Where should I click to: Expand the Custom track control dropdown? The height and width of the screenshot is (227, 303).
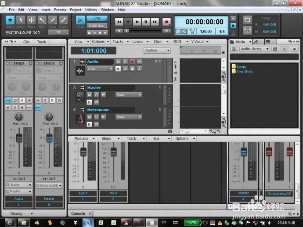(157, 50)
